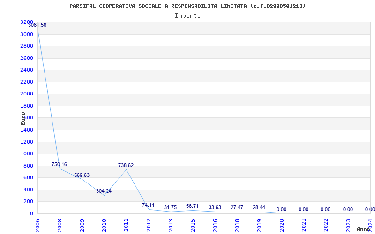Select the 738.62 peak value label
The width and height of the screenshot is (375, 234).
[x=126, y=165]
